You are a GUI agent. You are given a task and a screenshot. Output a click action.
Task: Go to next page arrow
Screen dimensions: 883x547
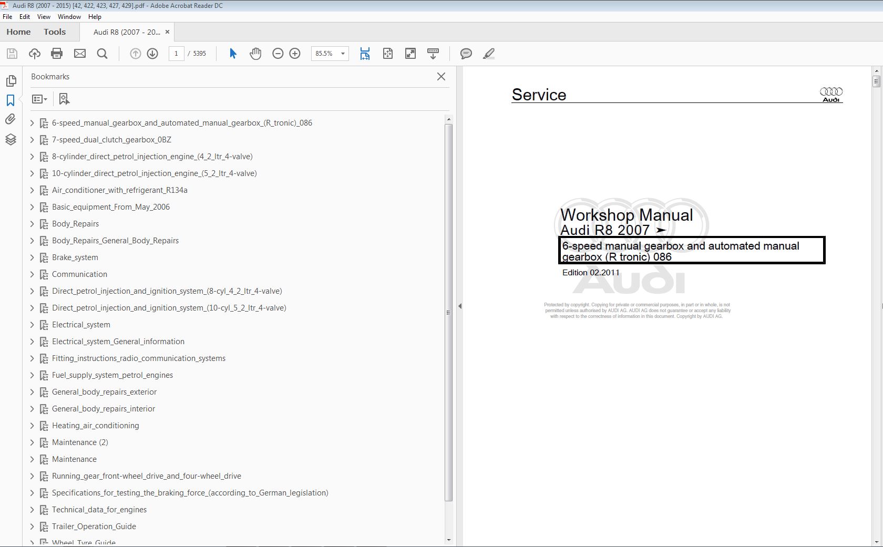tap(152, 54)
